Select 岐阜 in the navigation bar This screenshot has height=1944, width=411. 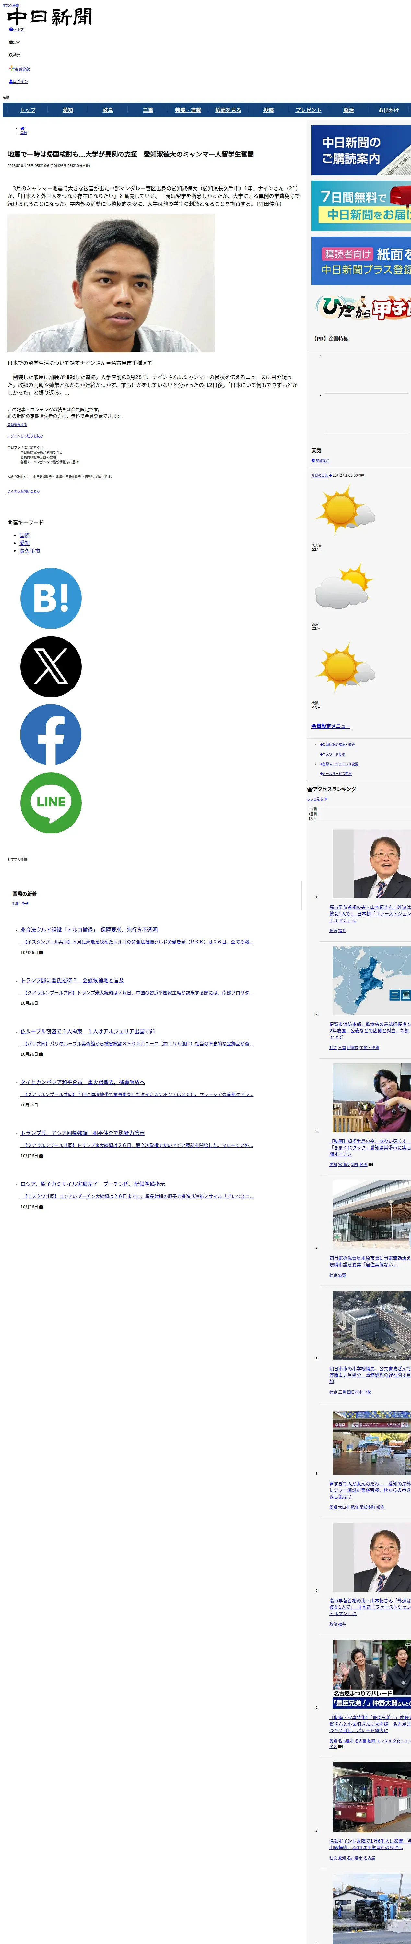click(x=107, y=110)
